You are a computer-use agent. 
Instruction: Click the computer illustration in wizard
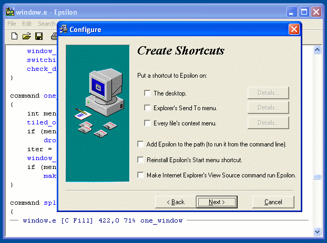coord(98,113)
